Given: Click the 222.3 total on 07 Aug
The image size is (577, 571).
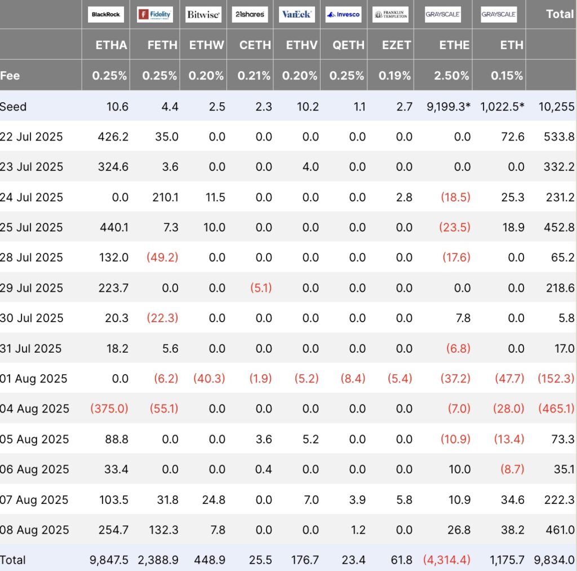Looking at the screenshot, I should (x=560, y=500).
